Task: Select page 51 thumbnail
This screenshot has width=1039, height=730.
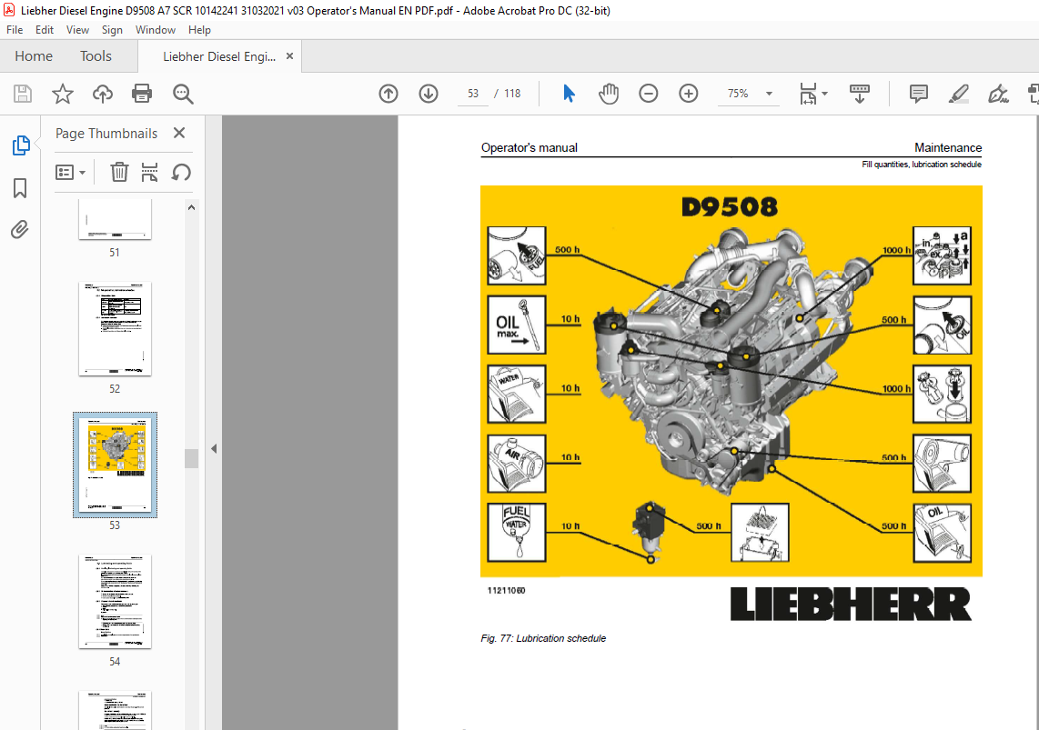Action: (115, 220)
